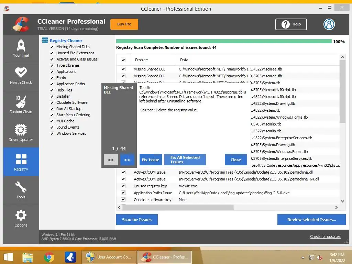This screenshot has height=264, width=352.
Task: Uncheck Type Libraries option
Action: point(52,65)
